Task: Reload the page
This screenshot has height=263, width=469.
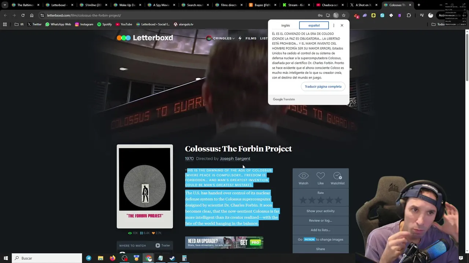Action: click(23, 15)
